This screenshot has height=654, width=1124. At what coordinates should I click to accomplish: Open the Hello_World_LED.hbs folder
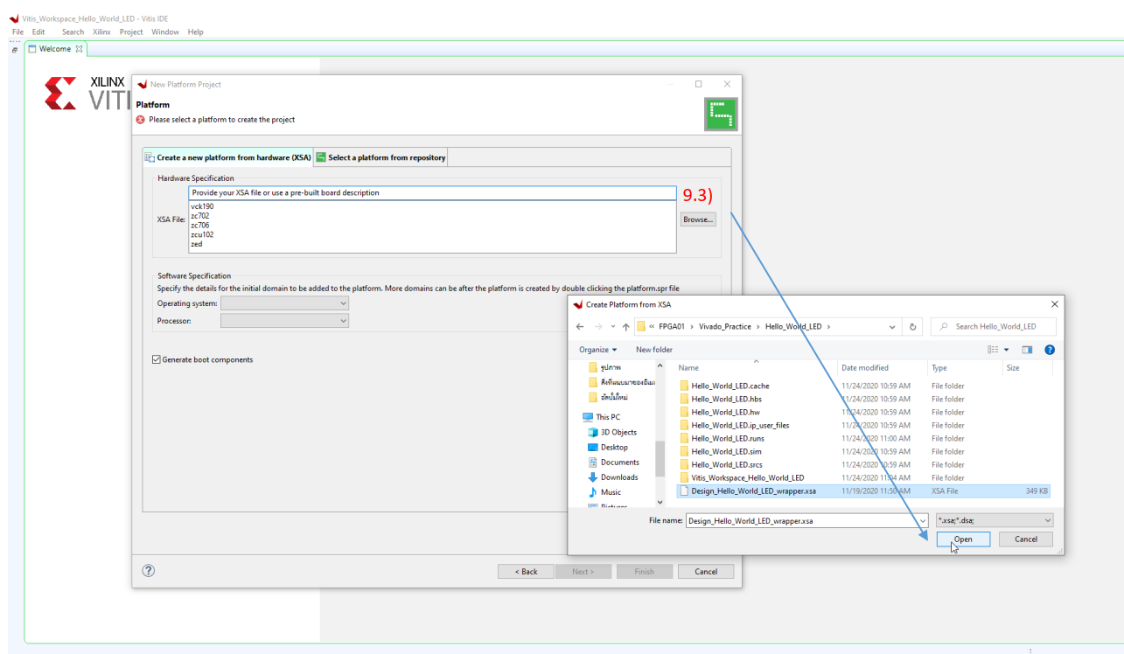pos(725,399)
